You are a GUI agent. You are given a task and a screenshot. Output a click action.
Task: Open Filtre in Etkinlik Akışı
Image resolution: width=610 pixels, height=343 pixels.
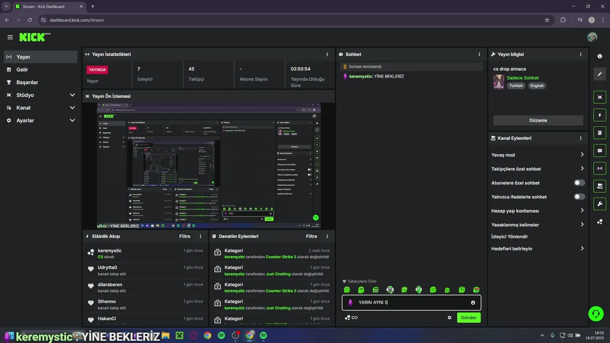[184, 236]
